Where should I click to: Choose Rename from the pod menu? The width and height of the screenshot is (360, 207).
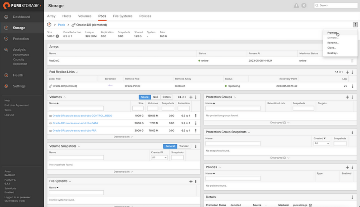pyautogui.click(x=333, y=43)
